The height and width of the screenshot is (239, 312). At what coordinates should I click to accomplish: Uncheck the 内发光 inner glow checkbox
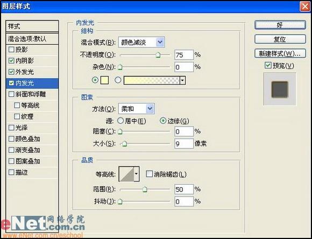tap(11, 83)
